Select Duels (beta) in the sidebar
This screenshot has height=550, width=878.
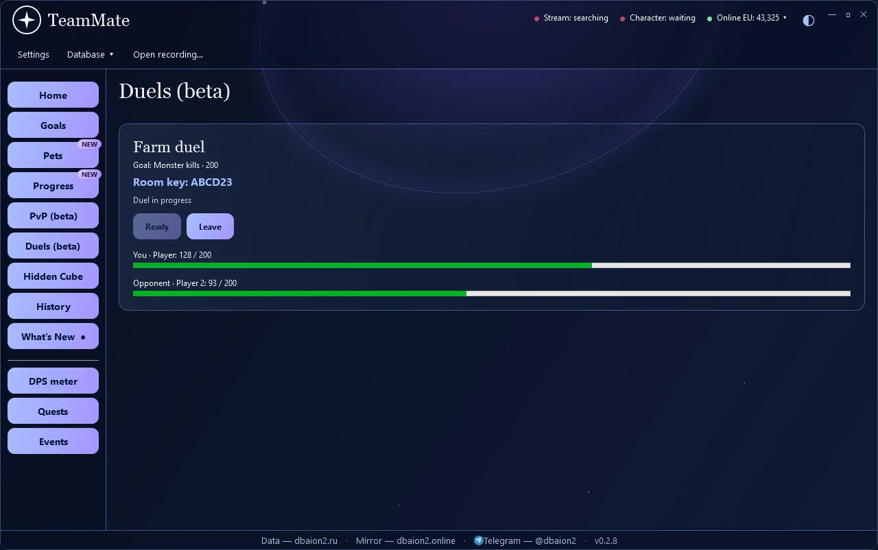53,246
